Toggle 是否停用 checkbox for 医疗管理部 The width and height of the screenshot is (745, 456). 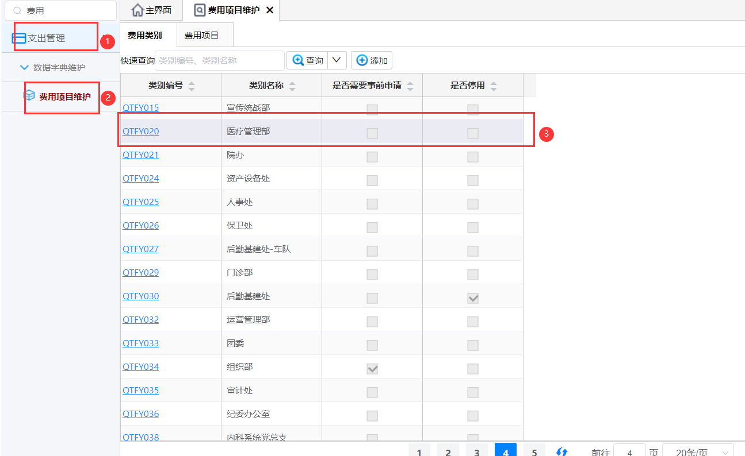coord(473,133)
